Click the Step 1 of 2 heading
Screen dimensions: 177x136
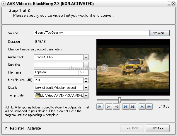19,10
